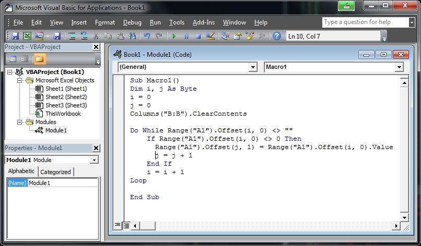The height and width of the screenshot is (246, 421).
Task: Open the Help menu
Action: point(261,22)
